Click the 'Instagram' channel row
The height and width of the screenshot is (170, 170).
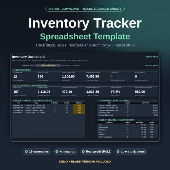tap(127, 130)
